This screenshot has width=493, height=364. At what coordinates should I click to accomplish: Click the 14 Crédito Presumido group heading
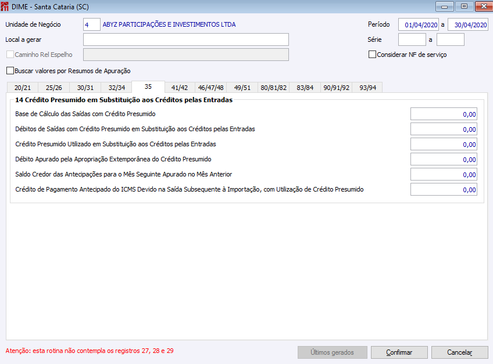[x=124, y=100]
